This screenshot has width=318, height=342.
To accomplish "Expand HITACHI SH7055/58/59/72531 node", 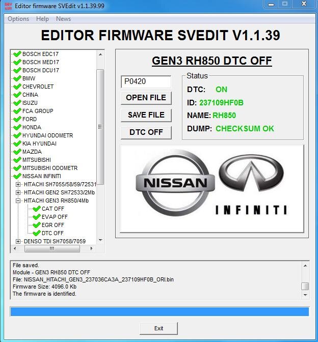I will [x=18, y=185].
